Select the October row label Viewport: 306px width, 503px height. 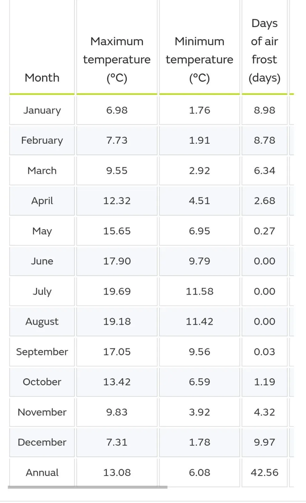[42, 382]
